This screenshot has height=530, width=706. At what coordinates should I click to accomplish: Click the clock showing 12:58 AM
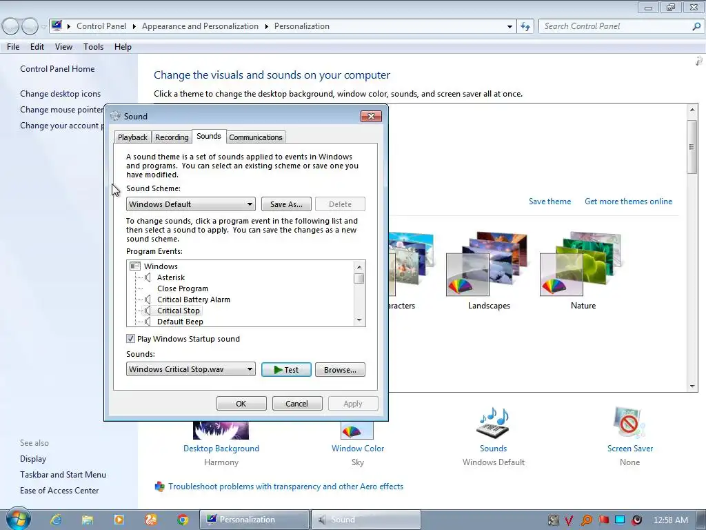click(x=670, y=520)
